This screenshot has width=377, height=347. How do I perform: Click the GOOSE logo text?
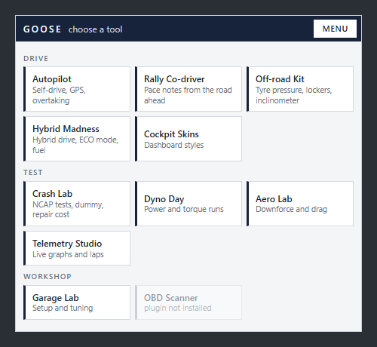[x=42, y=29]
